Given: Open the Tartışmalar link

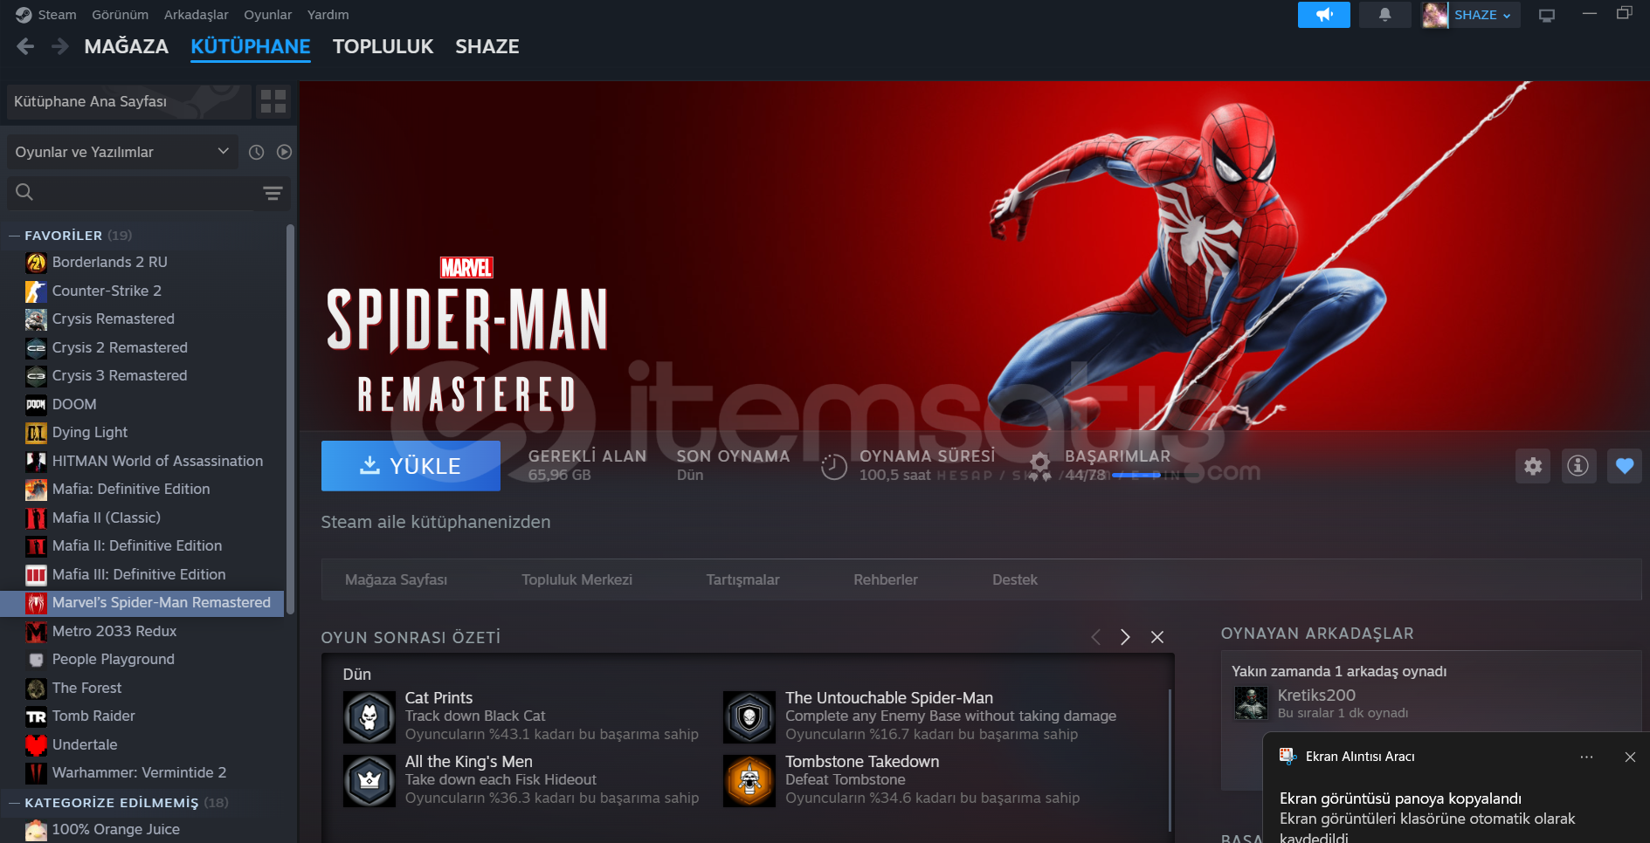Looking at the screenshot, I should [742, 579].
